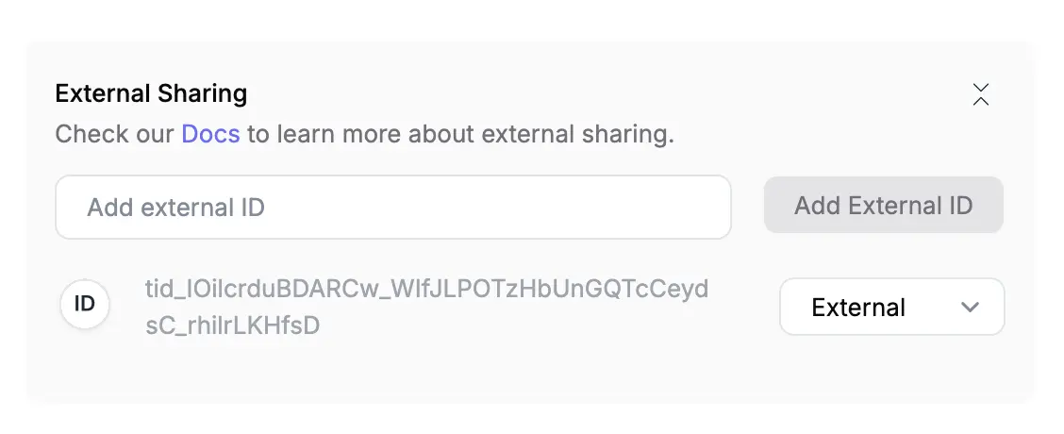Viewport: 1064px width, 434px height.
Task: Collapse the External Sharing panel
Action: tap(981, 95)
